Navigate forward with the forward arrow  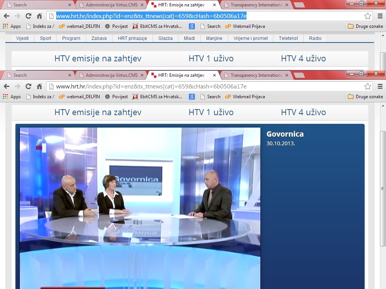click(17, 86)
